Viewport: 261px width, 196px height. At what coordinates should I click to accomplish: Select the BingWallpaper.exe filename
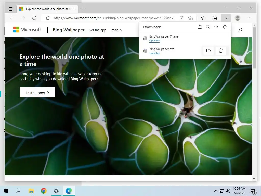[162, 49]
